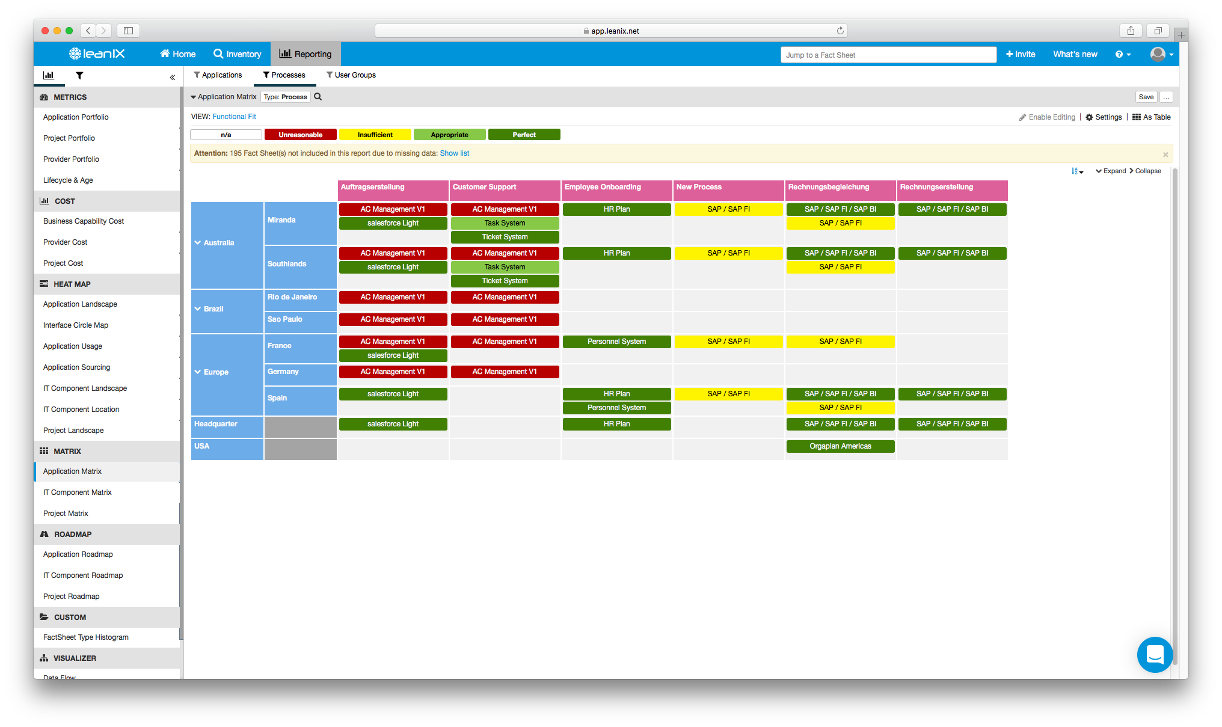Switch to the User Groups filter tab
Viewport: 1222px width, 727px height.
pyautogui.click(x=351, y=75)
